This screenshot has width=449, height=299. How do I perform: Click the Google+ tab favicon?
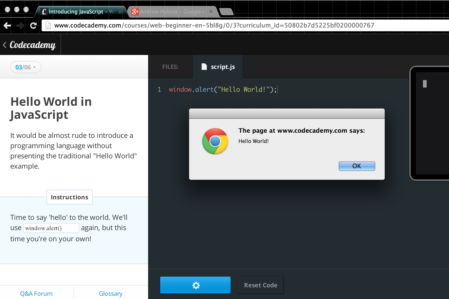(x=135, y=12)
